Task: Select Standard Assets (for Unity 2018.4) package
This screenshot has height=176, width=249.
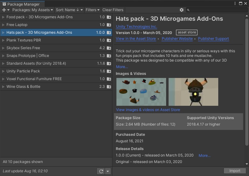Action: click(56, 63)
